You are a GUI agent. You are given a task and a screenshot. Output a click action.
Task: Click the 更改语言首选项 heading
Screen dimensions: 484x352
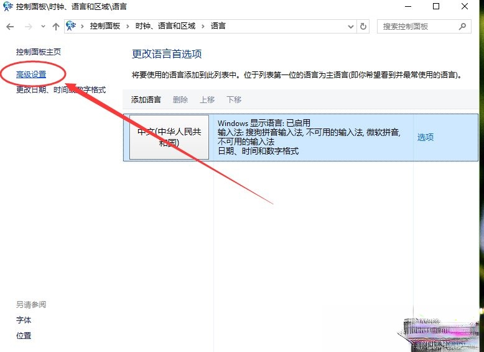(167, 54)
